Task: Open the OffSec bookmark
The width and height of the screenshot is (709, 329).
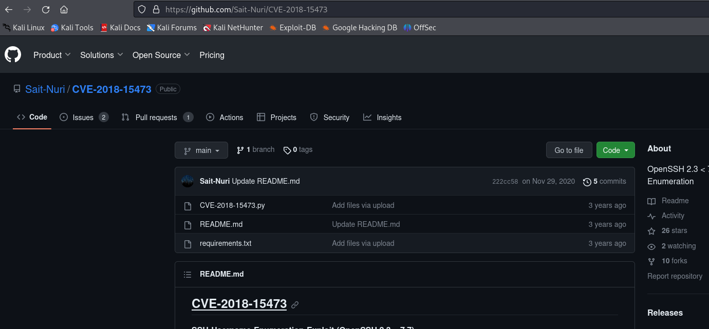Action: point(420,28)
